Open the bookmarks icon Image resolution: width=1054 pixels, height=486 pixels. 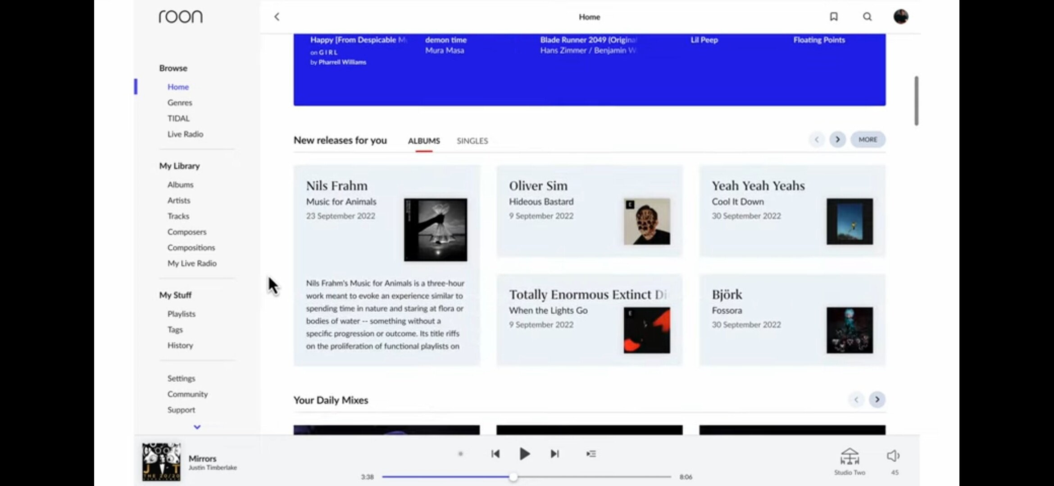tap(834, 17)
